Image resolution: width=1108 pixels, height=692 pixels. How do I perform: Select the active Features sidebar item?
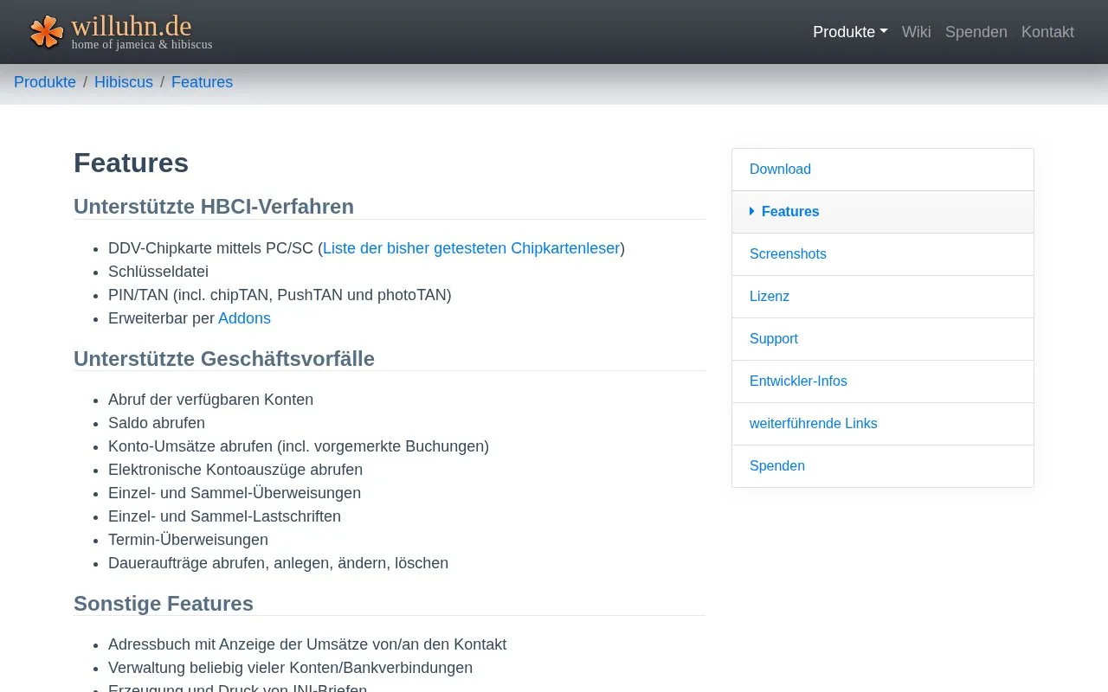click(883, 212)
